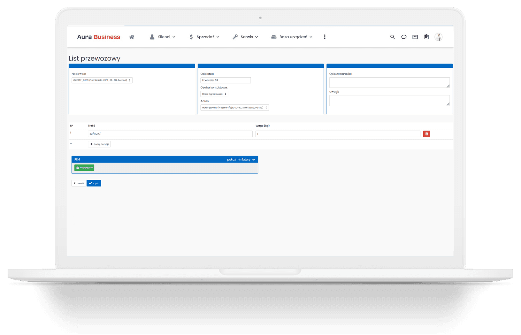The image size is (521, 335).
Task: Open the clipboard tasks icon
Action: click(426, 37)
